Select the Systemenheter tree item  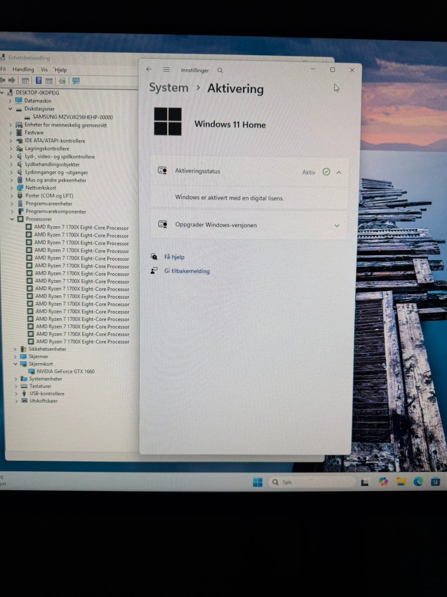[x=46, y=379]
